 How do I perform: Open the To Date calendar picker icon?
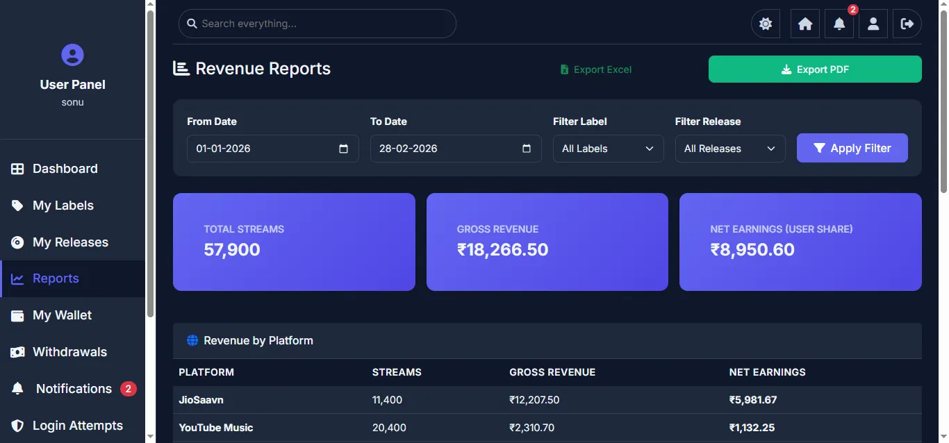(x=527, y=149)
